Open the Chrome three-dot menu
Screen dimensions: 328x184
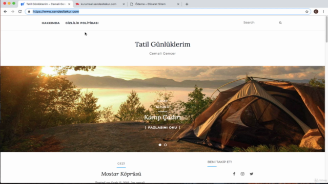(323, 11)
